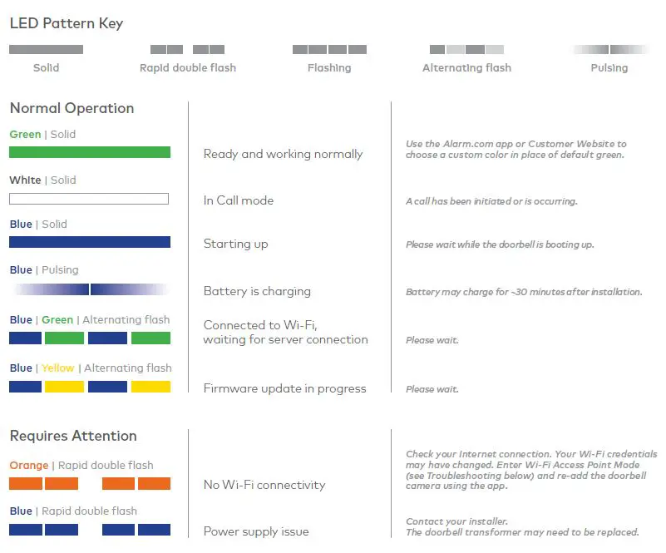
Task: Click the Alternating flash key sample
Action: 466,50
